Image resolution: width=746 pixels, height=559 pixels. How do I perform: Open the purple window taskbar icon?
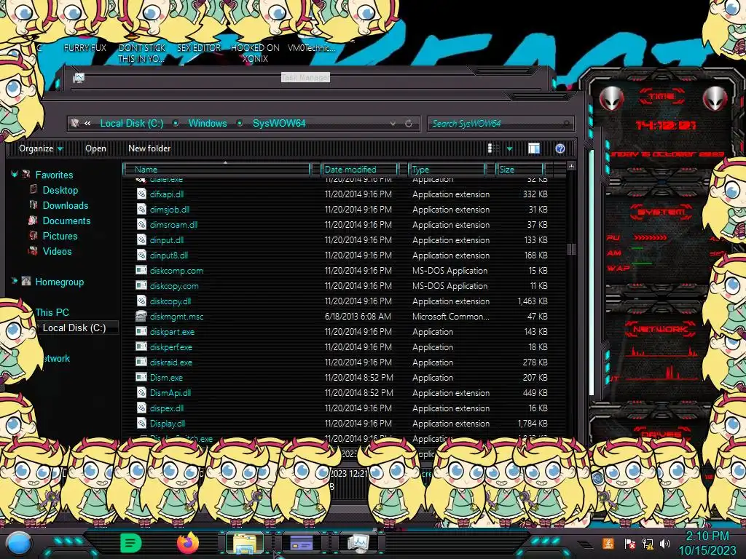[301, 543]
